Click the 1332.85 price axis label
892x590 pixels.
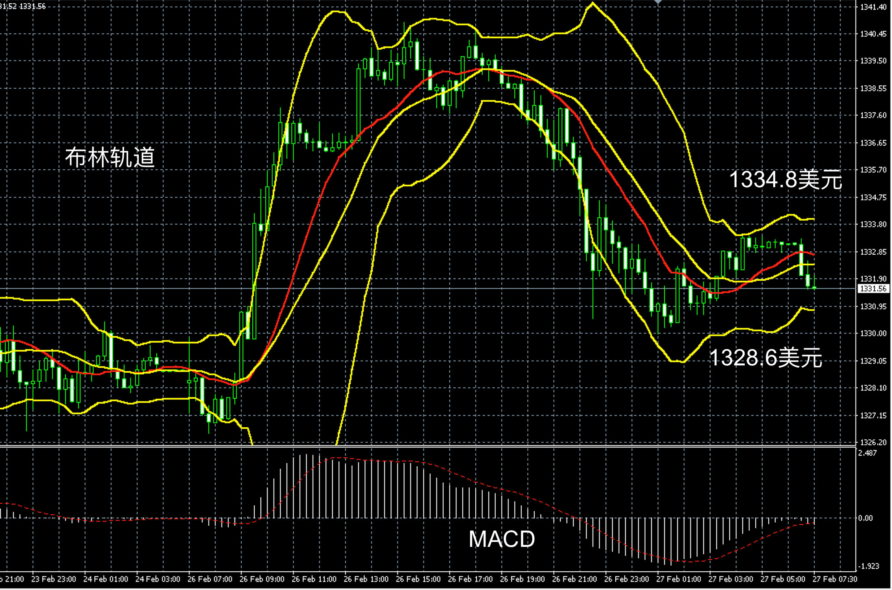[x=873, y=252]
